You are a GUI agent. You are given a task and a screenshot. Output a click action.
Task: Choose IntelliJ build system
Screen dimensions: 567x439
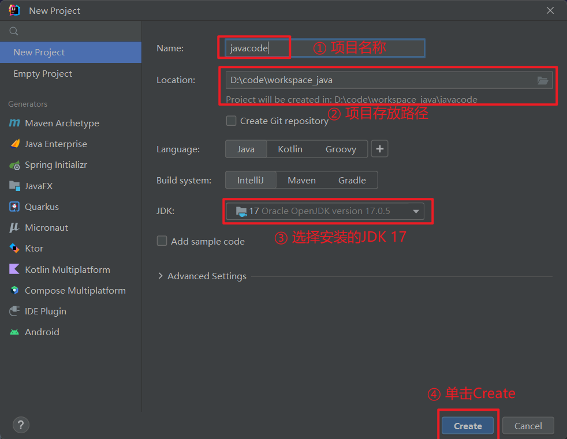[251, 181]
